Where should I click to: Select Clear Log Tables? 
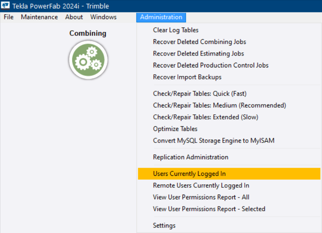tap(176, 30)
